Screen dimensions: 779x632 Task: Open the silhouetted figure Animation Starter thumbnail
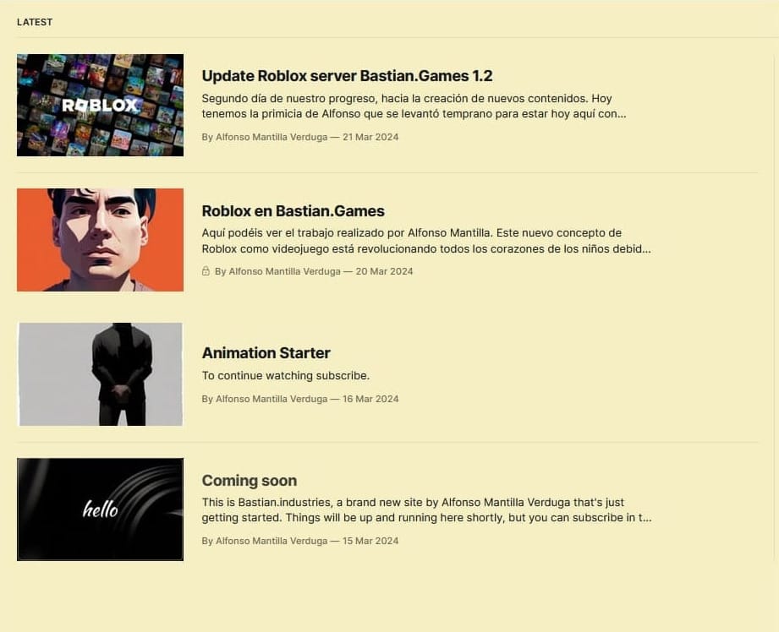(101, 374)
